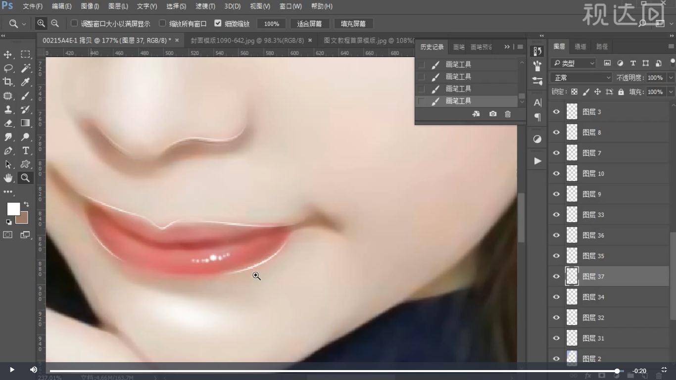The image size is (676, 380).
Task: Filter layers by adjustment layers
Action: pyautogui.click(x=620, y=63)
